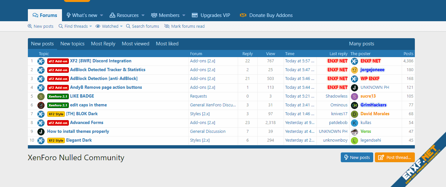Click jorgejoneee emoji avatar
Image resolution: width=446 pixels, height=187 pixels.
pos(354,70)
